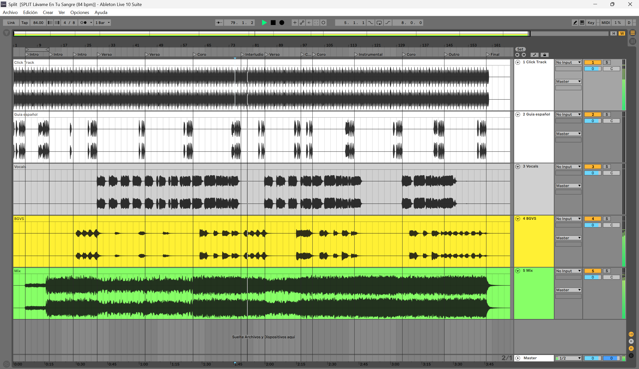Open the Edición menu
Screen dimensions: 639x369
[x=30, y=12]
